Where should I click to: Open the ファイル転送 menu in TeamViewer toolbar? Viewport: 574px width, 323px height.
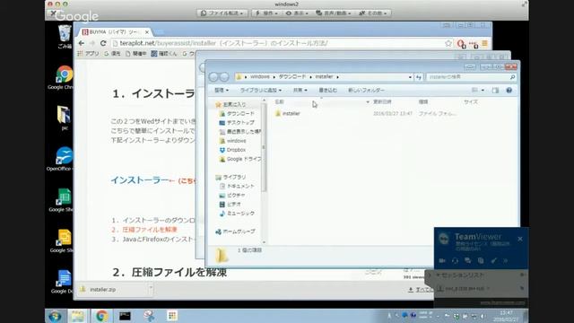(222, 13)
